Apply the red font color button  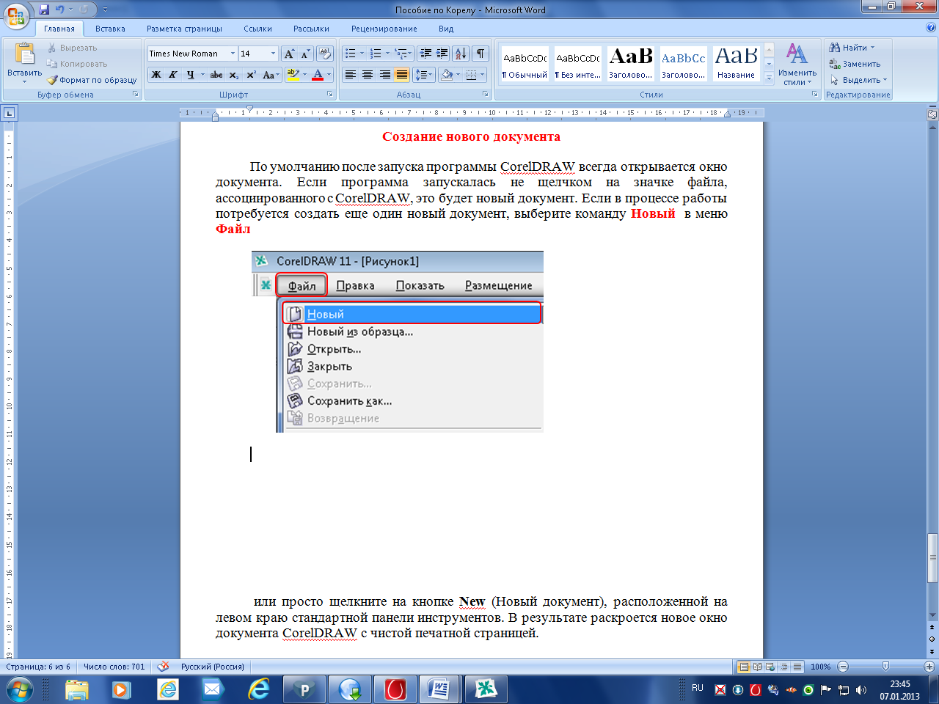coord(318,75)
